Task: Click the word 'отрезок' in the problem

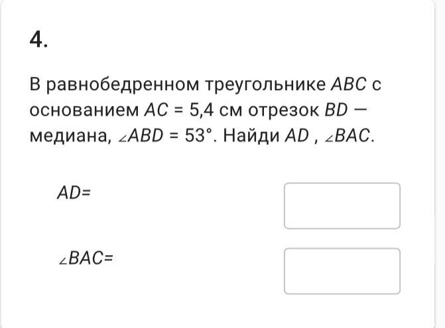Action: click(x=284, y=111)
